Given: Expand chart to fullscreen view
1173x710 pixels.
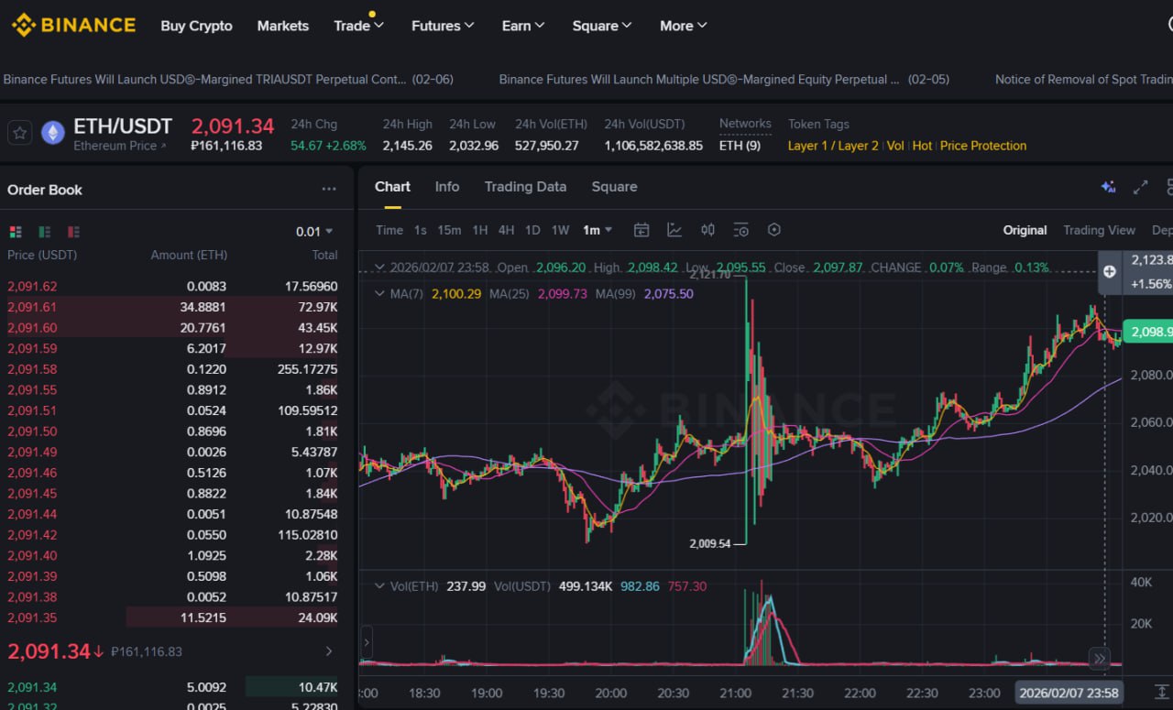Looking at the screenshot, I should coord(1140,187).
